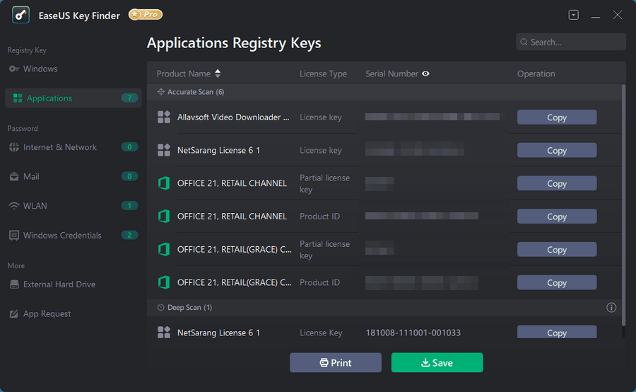Click the Internet & Network globe icon

click(x=14, y=147)
